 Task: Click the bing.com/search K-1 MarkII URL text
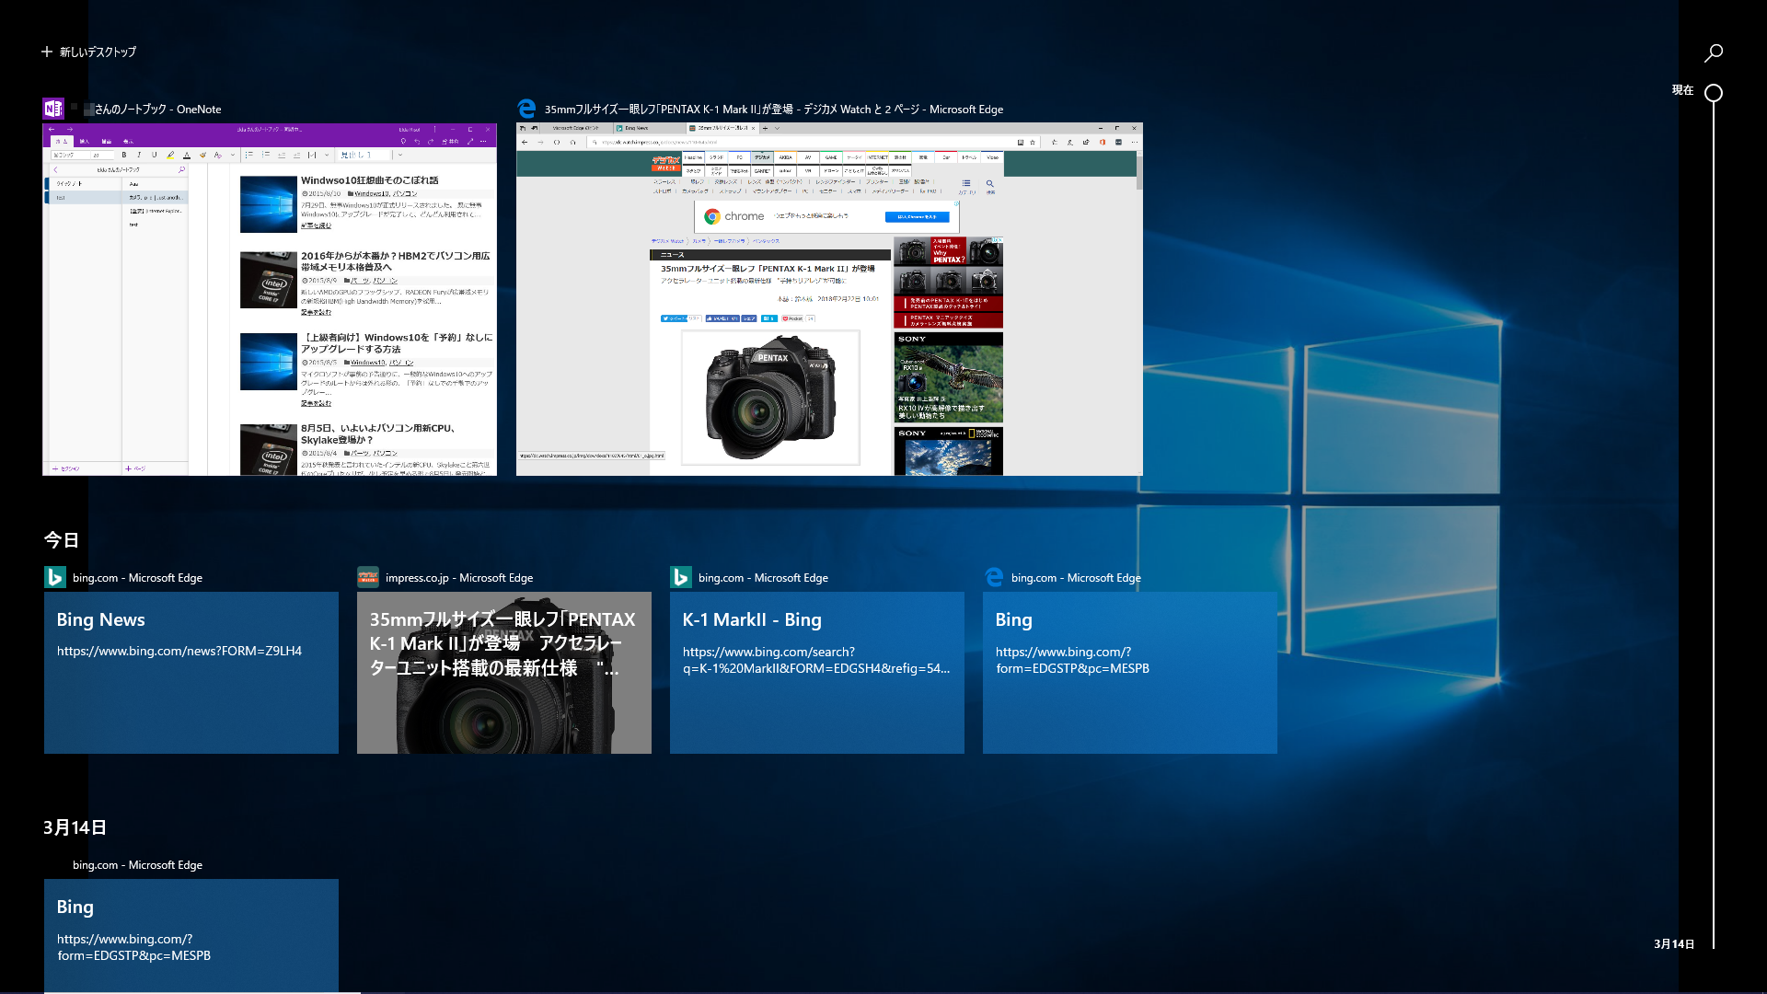click(x=816, y=660)
